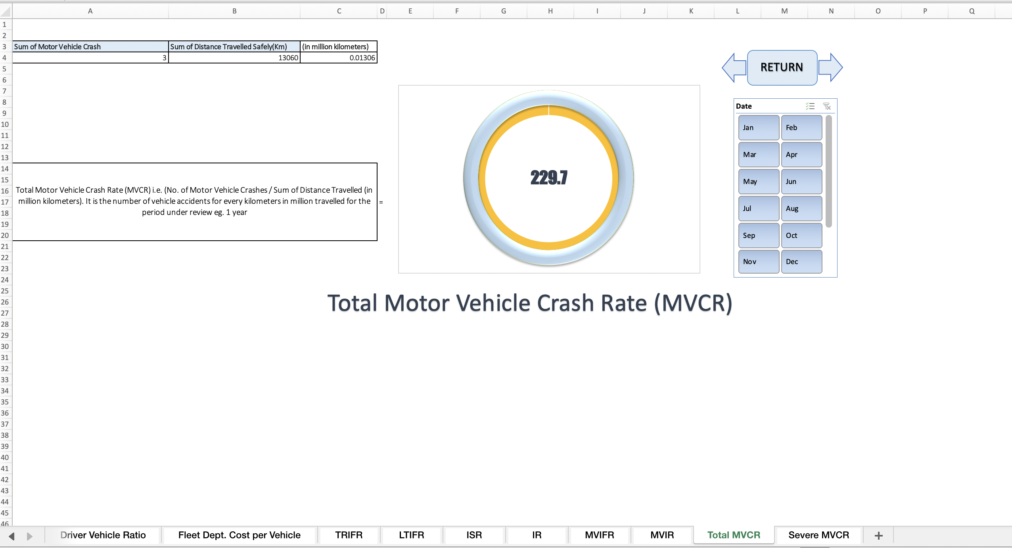Add a new sheet with plus icon
The image size is (1012, 548).
coord(878,536)
